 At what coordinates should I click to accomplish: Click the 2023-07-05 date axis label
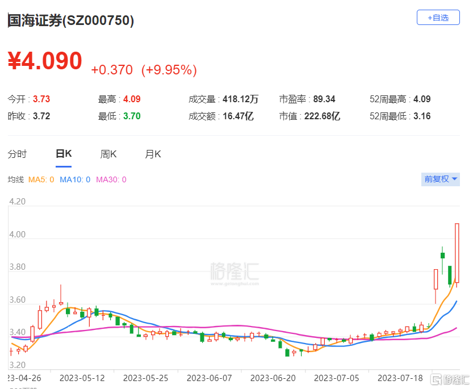[x=337, y=378]
